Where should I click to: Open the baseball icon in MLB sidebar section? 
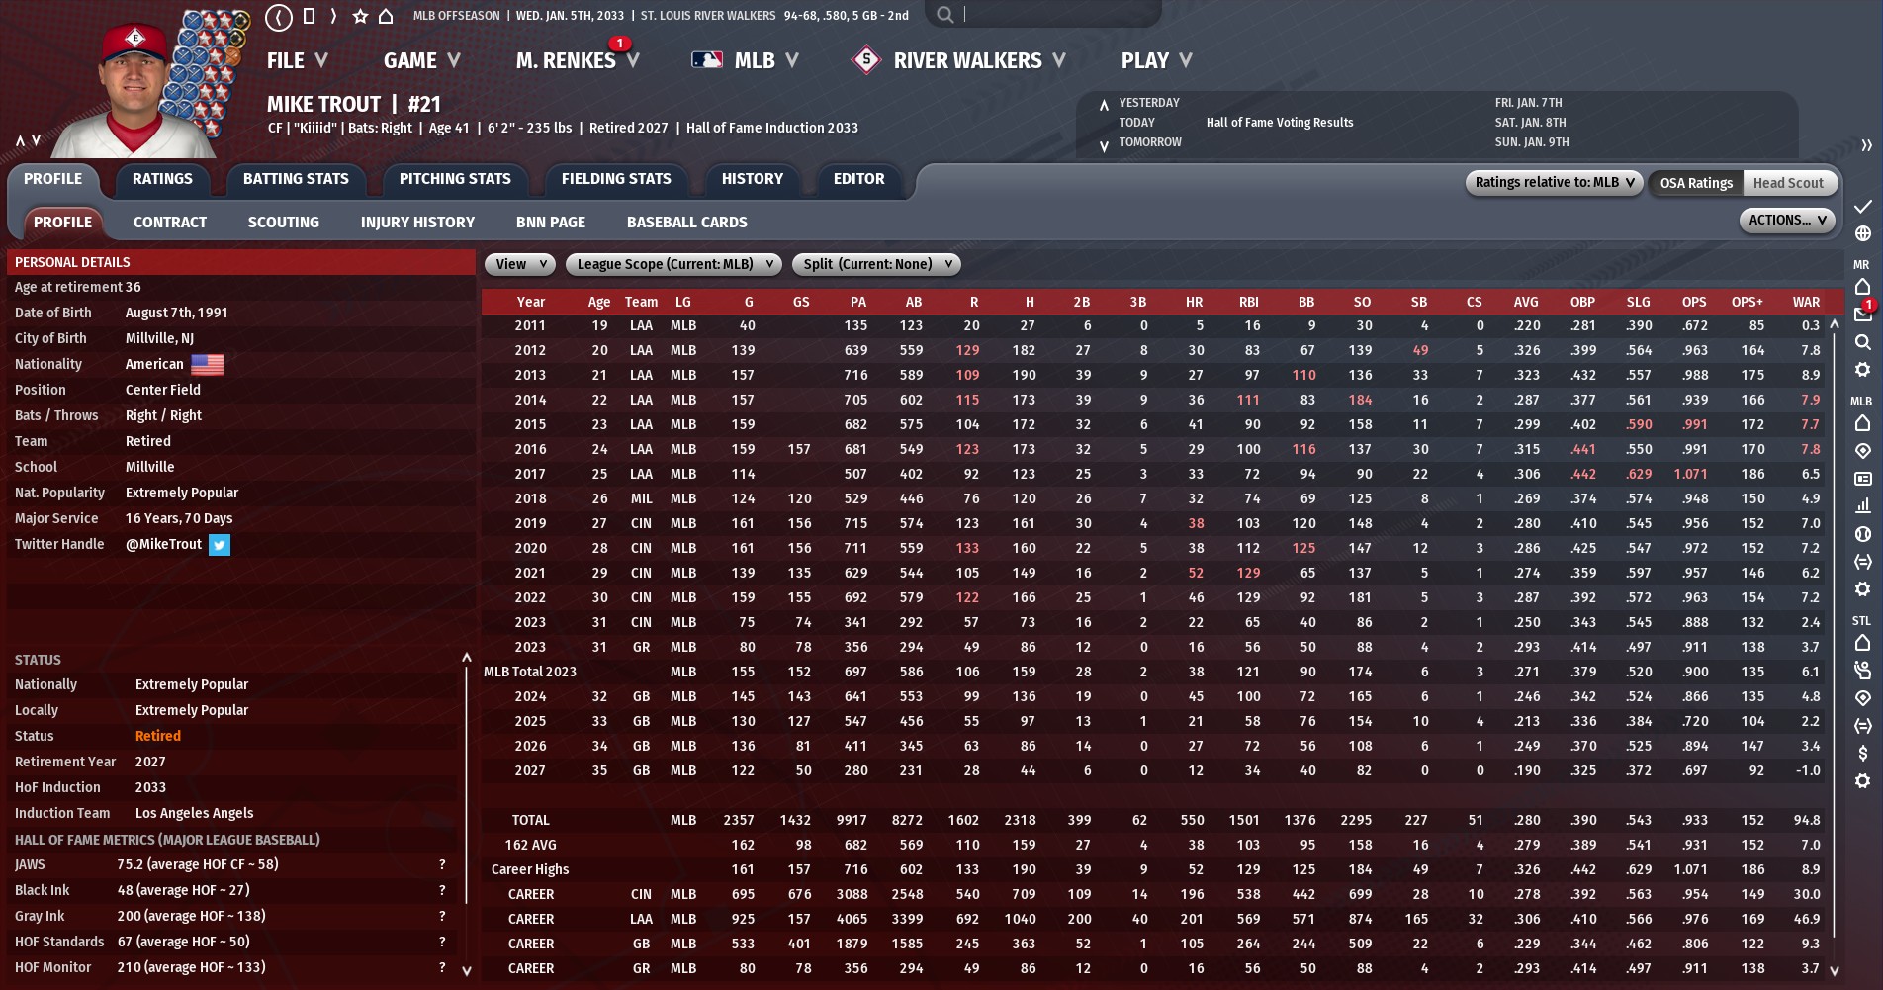click(1862, 534)
